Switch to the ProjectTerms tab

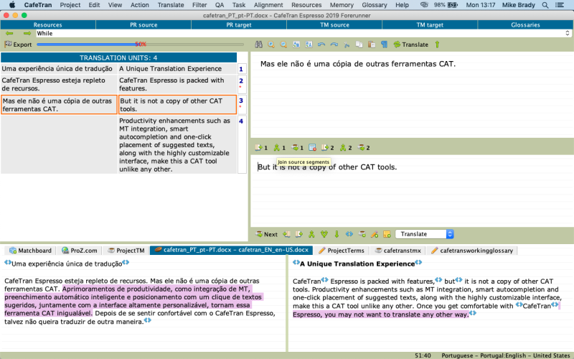click(342, 251)
